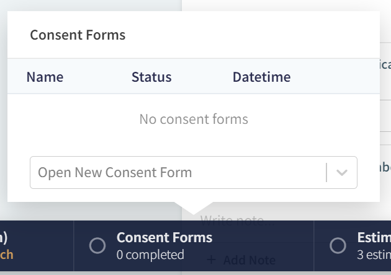Sort by the Name column header
This screenshot has width=391, height=275.
pyautogui.click(x=45, y=77)
